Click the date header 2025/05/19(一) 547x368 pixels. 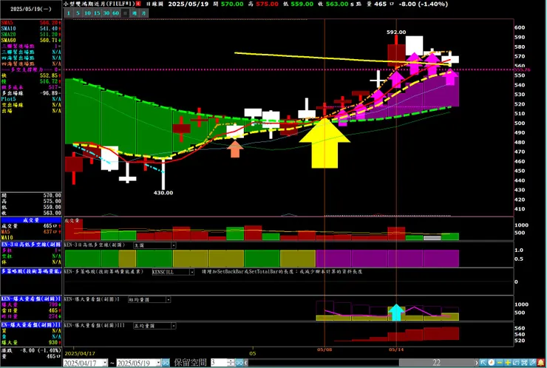click(31, 10)
